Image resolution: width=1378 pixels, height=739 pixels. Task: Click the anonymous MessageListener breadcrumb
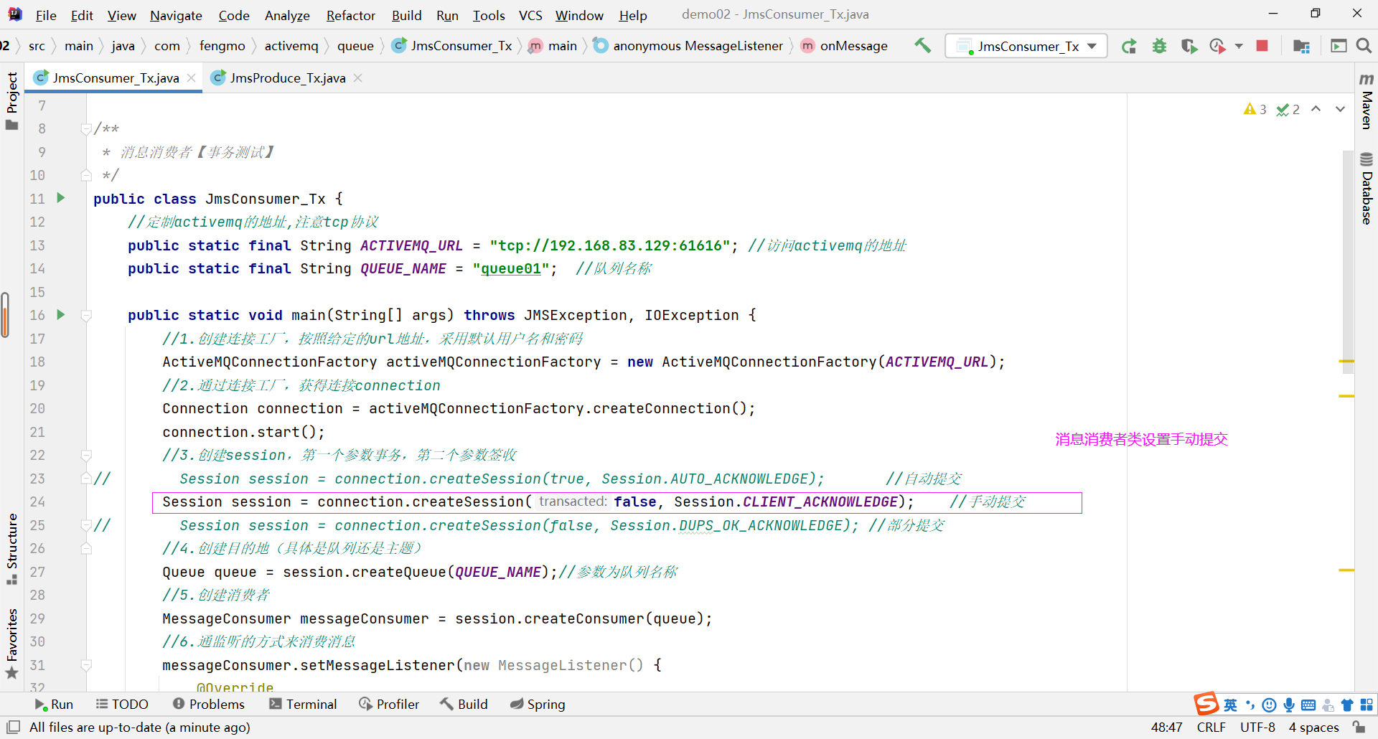689,46
